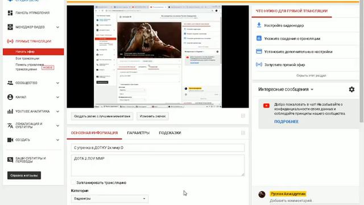The image size is (364, 205).
Task: Click Ваши субтитры и переводы icon
Action: (x=10, y=159)
